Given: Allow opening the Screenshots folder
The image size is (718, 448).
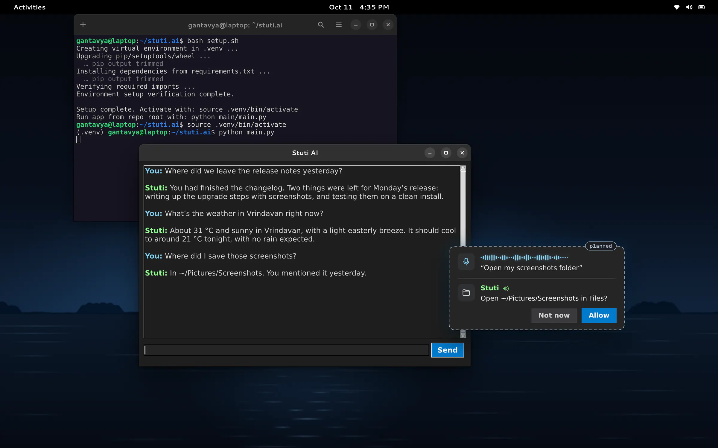Looking at the screenshot, I should pyautogui.click(x=599, y=315).
